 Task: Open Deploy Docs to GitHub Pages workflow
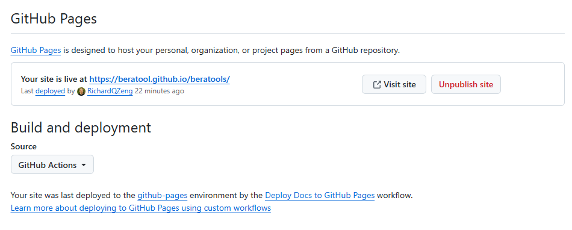coord(320,196)
